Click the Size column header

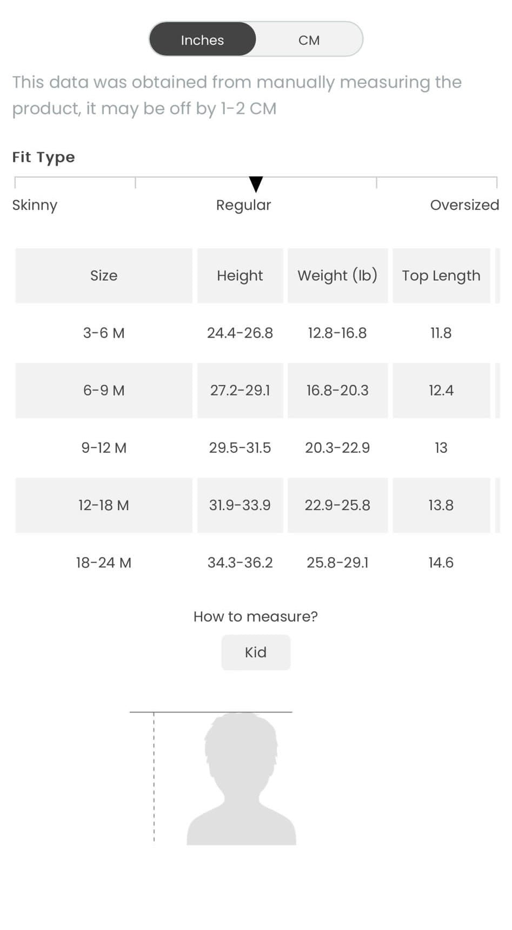point(104,275)
